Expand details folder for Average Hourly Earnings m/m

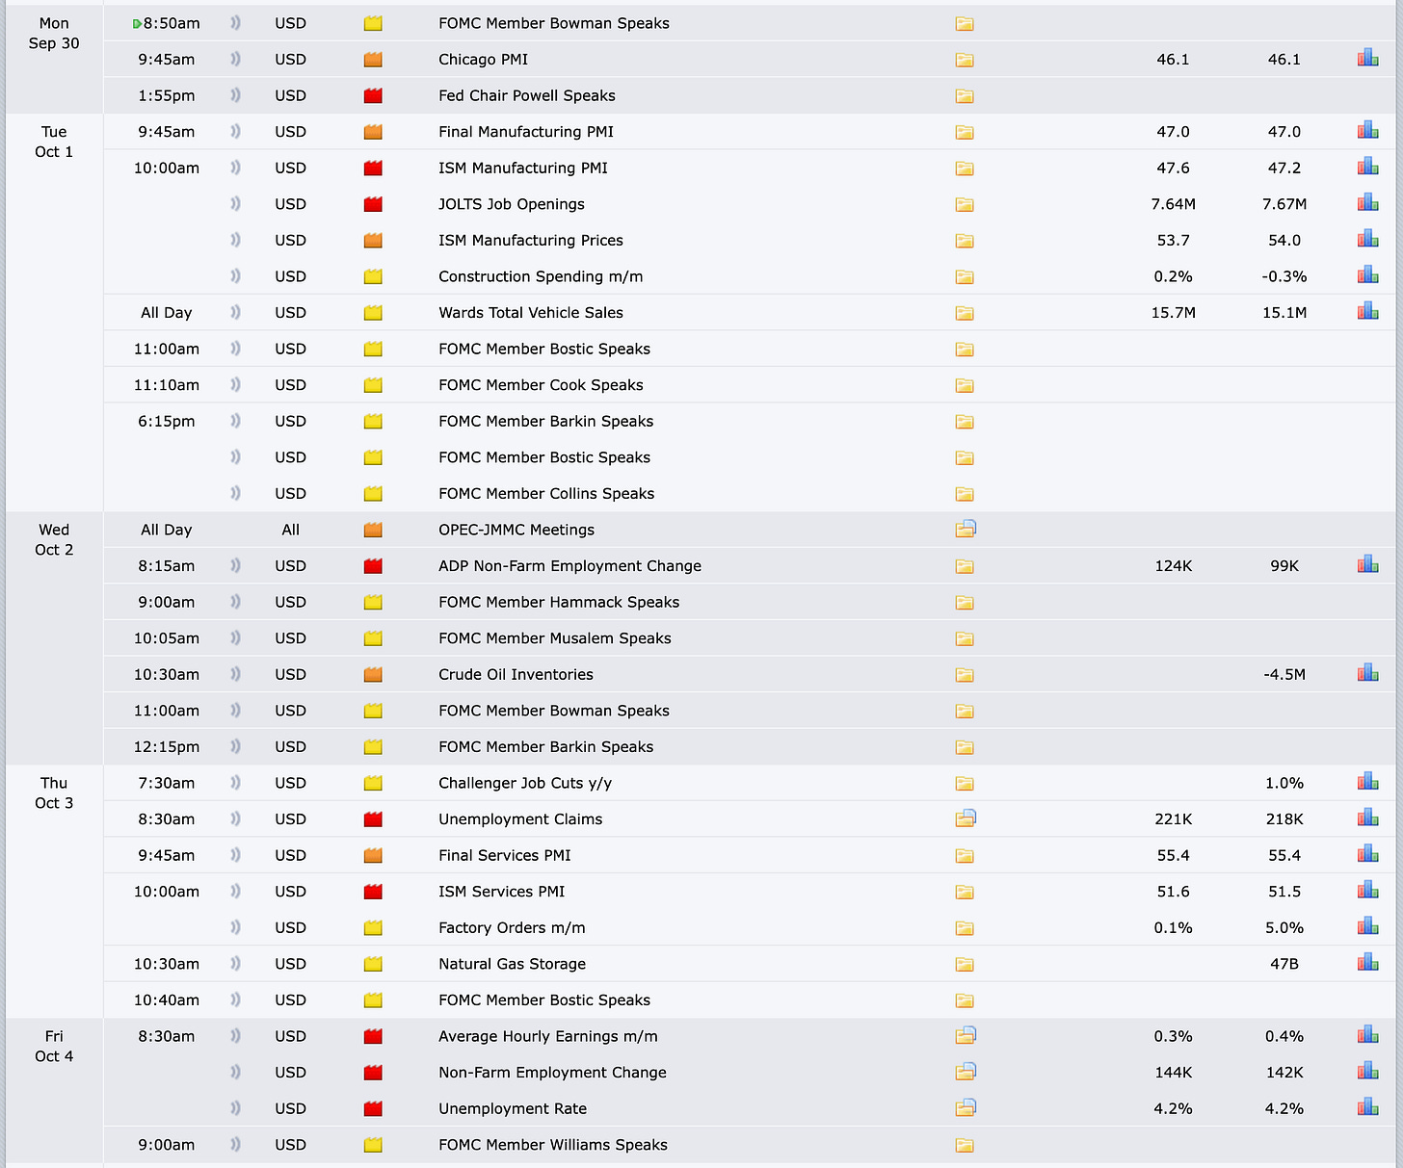(966, 1035)
